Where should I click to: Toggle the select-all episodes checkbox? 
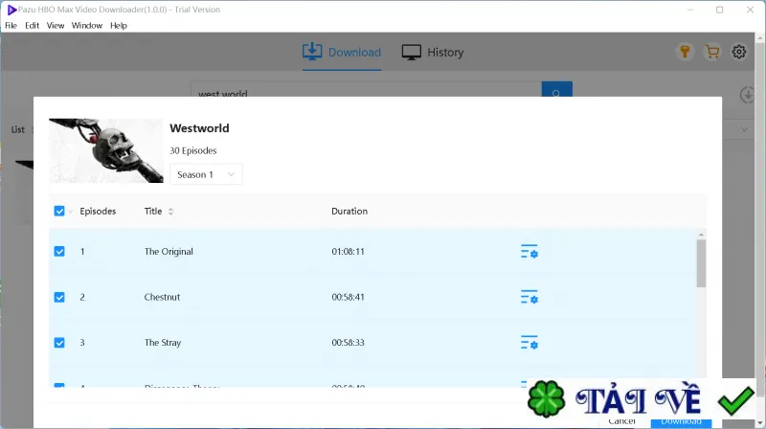(59, 211)
